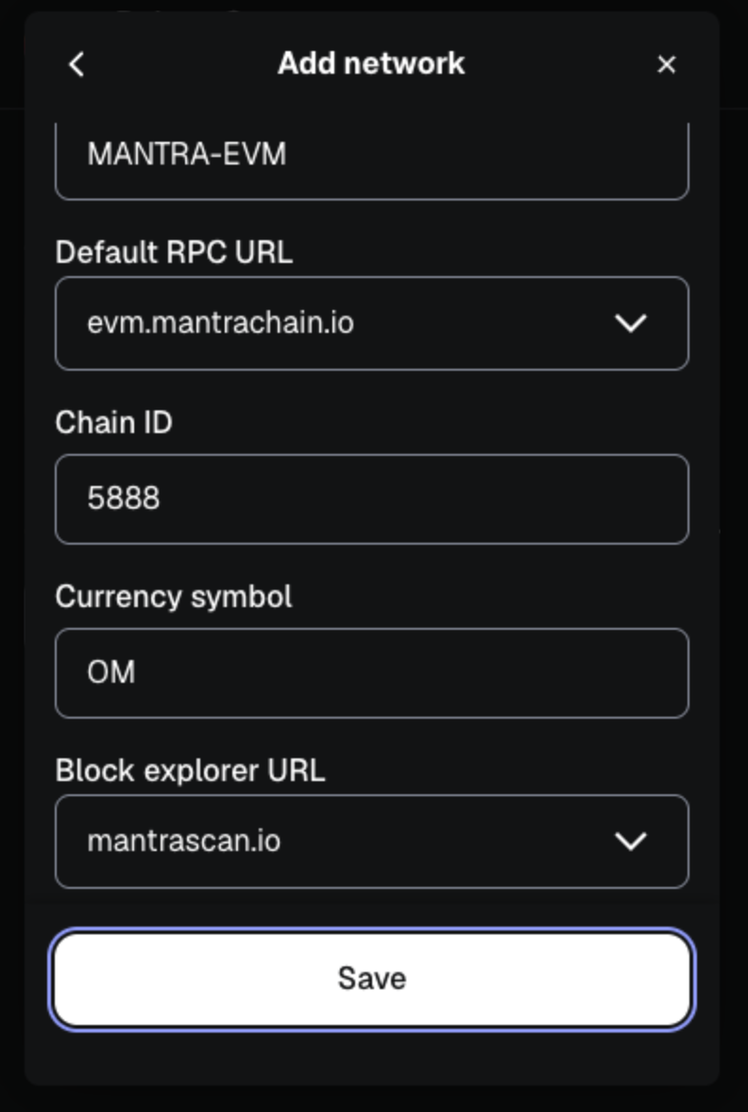Save the network configuration
Image resolution: width=748 pixels, height=1112 pixels.
point(372,979)
